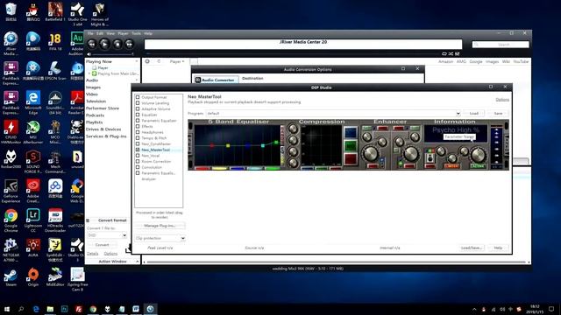The width and height of the screenshot is (561, 315).
Task: Open Microsoft Edge from the taskbar
Action: [x=36, y=309]
